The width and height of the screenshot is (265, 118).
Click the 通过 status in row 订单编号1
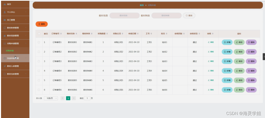coord(195,42)
